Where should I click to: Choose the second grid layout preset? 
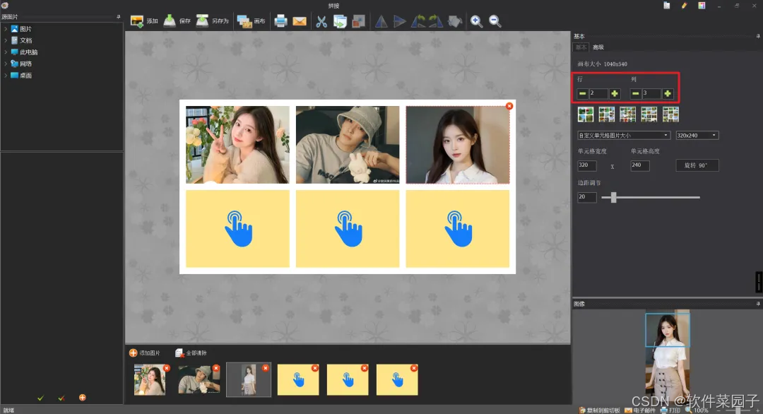click(606, 114)
